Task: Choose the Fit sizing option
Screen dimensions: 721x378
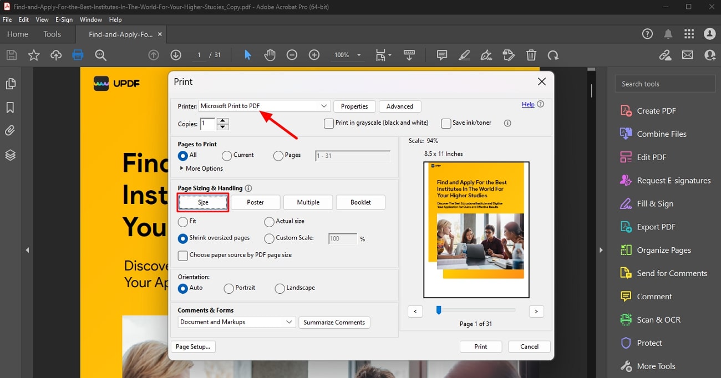Action: click(182, 222)
